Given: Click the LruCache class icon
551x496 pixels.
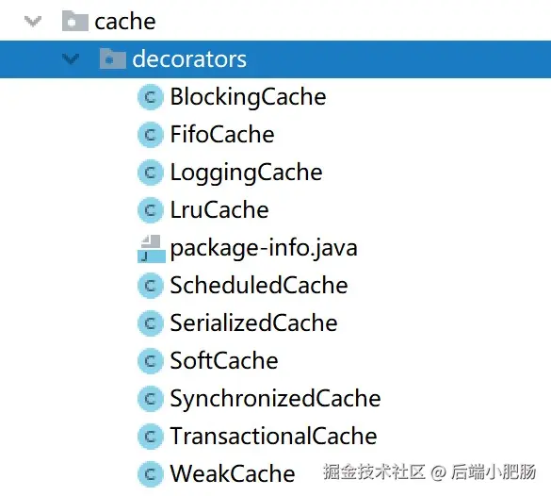Looking at the screenshot, I should 151,210.
